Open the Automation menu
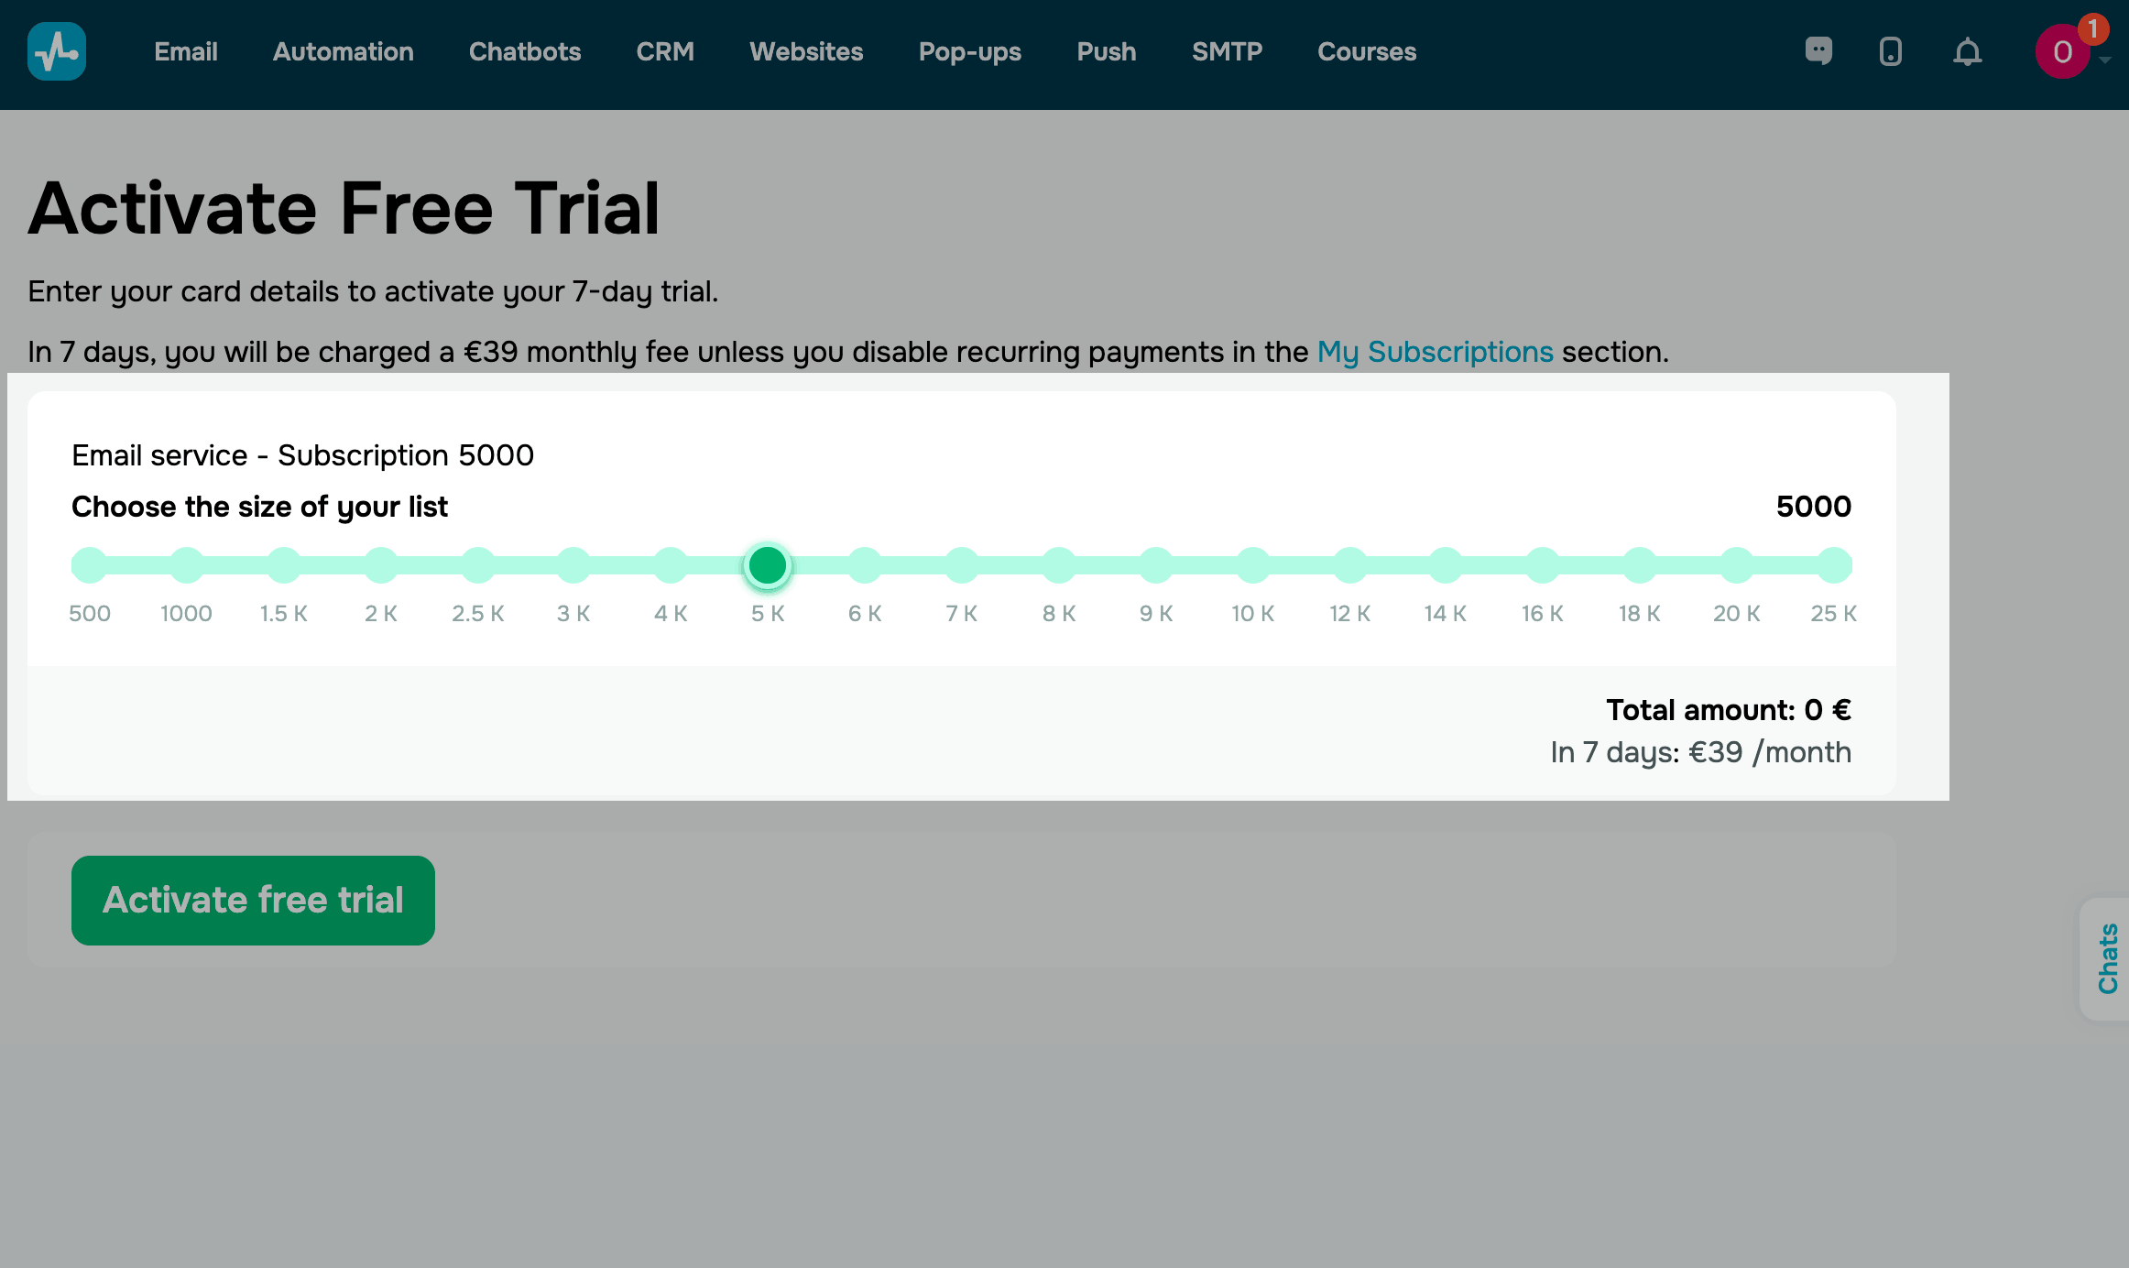 (x=344, y=51)
